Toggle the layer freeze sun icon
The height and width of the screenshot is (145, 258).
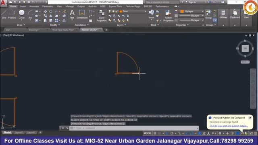[113, 11]
